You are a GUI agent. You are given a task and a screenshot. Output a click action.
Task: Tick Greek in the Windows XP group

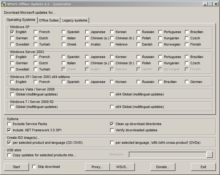click(x=64, y=44)
